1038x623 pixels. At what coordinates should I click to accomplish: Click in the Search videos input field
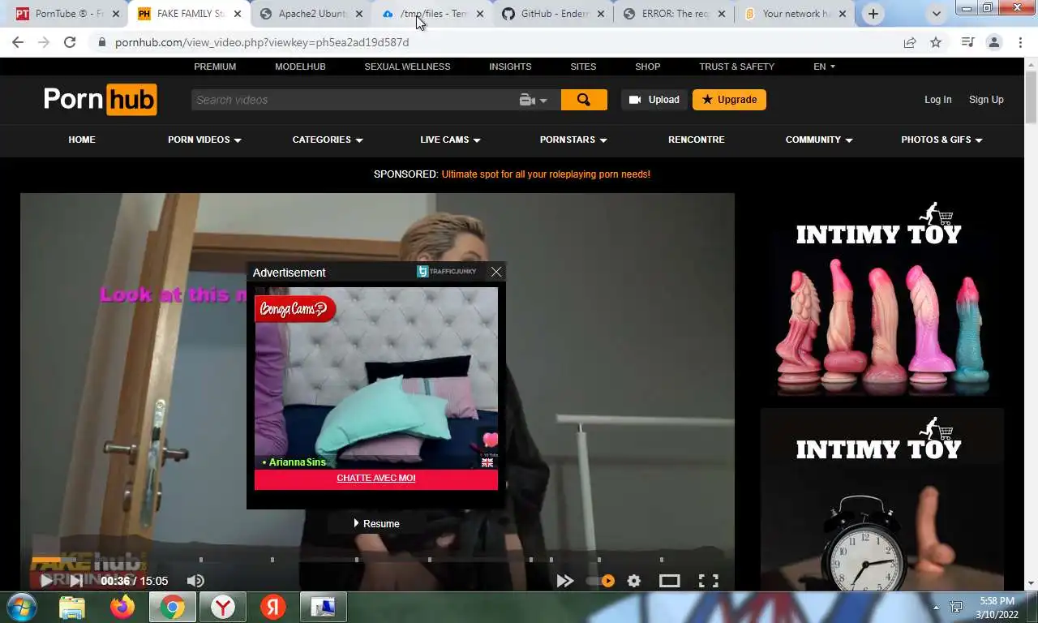click(354, 100)
